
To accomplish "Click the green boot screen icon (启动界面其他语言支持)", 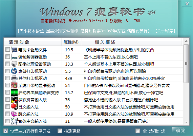I will 14,93.
